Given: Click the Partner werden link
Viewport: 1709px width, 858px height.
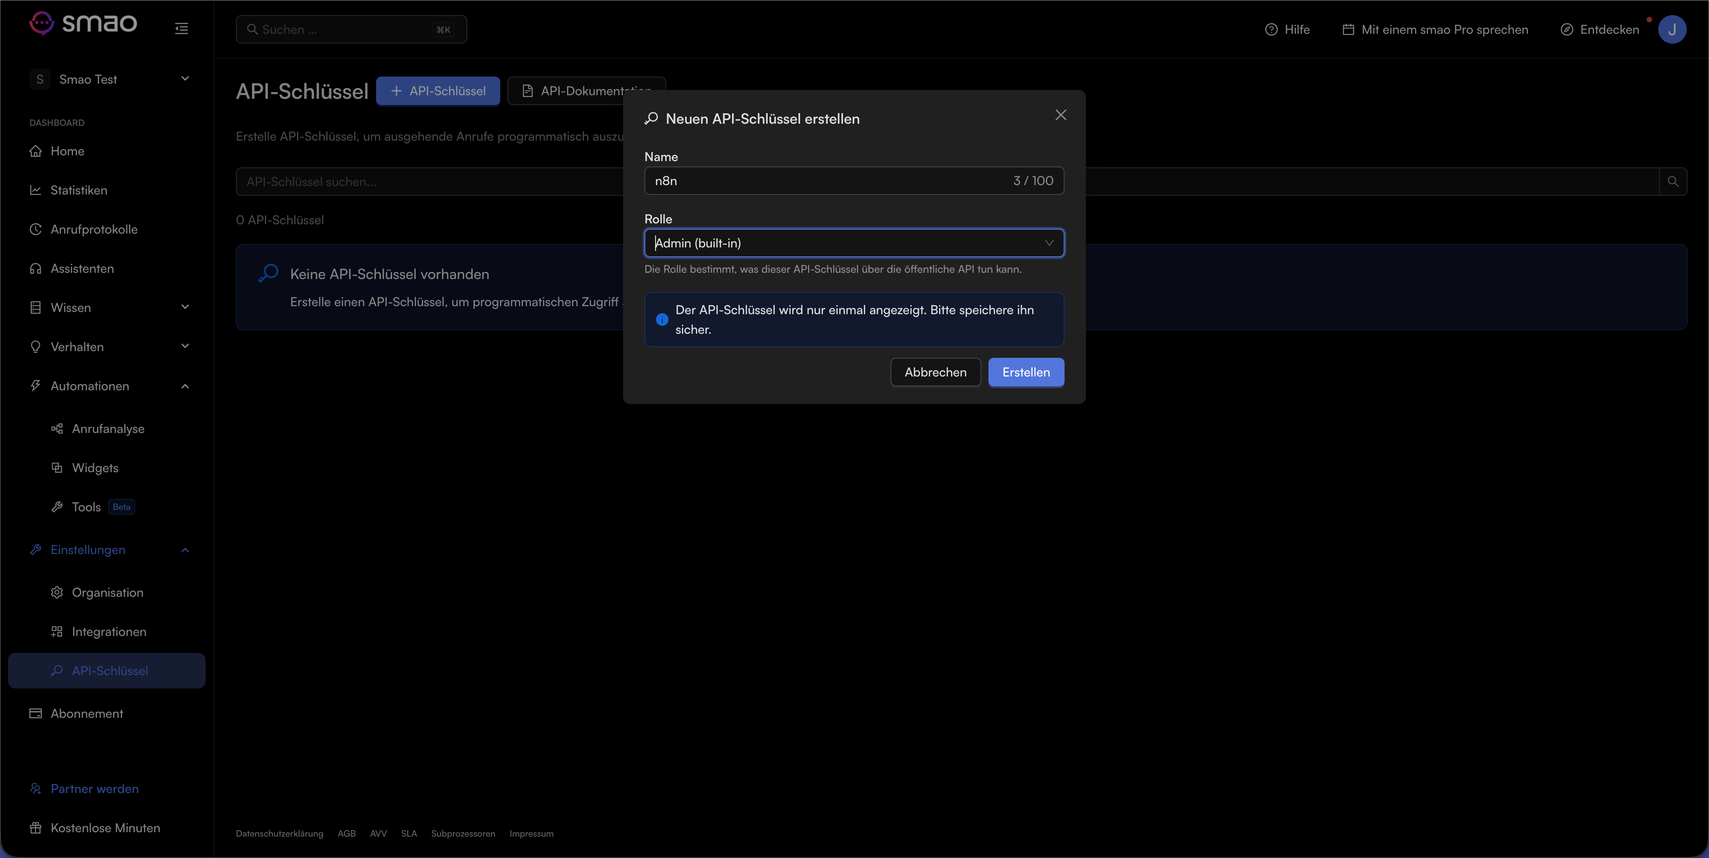Looking at the screenshot, I should [x=94, y=789].
